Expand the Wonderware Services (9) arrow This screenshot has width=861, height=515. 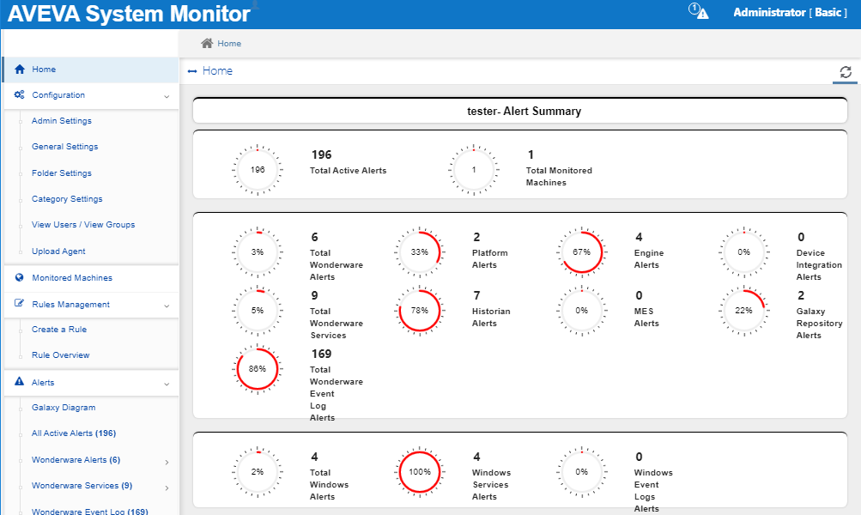[x=167, y=488]
